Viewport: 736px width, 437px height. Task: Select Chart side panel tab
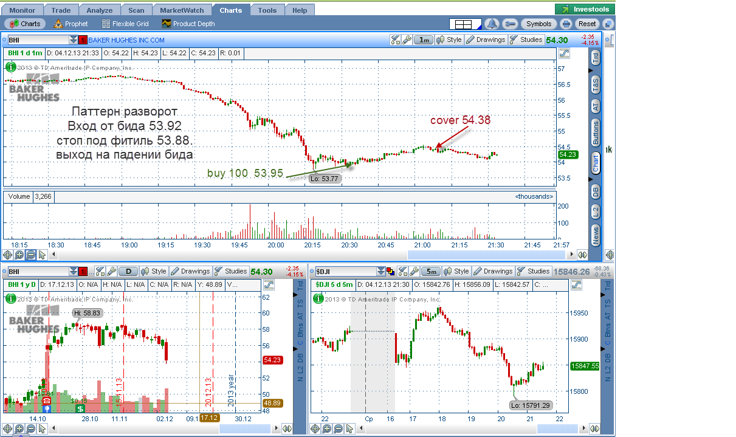click(x=596, y=163)
